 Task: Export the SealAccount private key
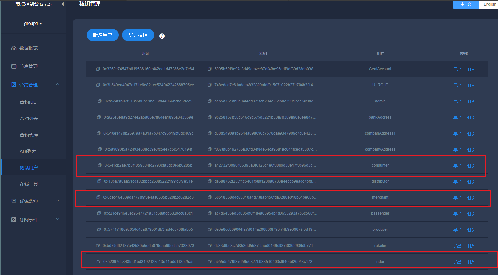pyautogui.click(x=457, y=69)
